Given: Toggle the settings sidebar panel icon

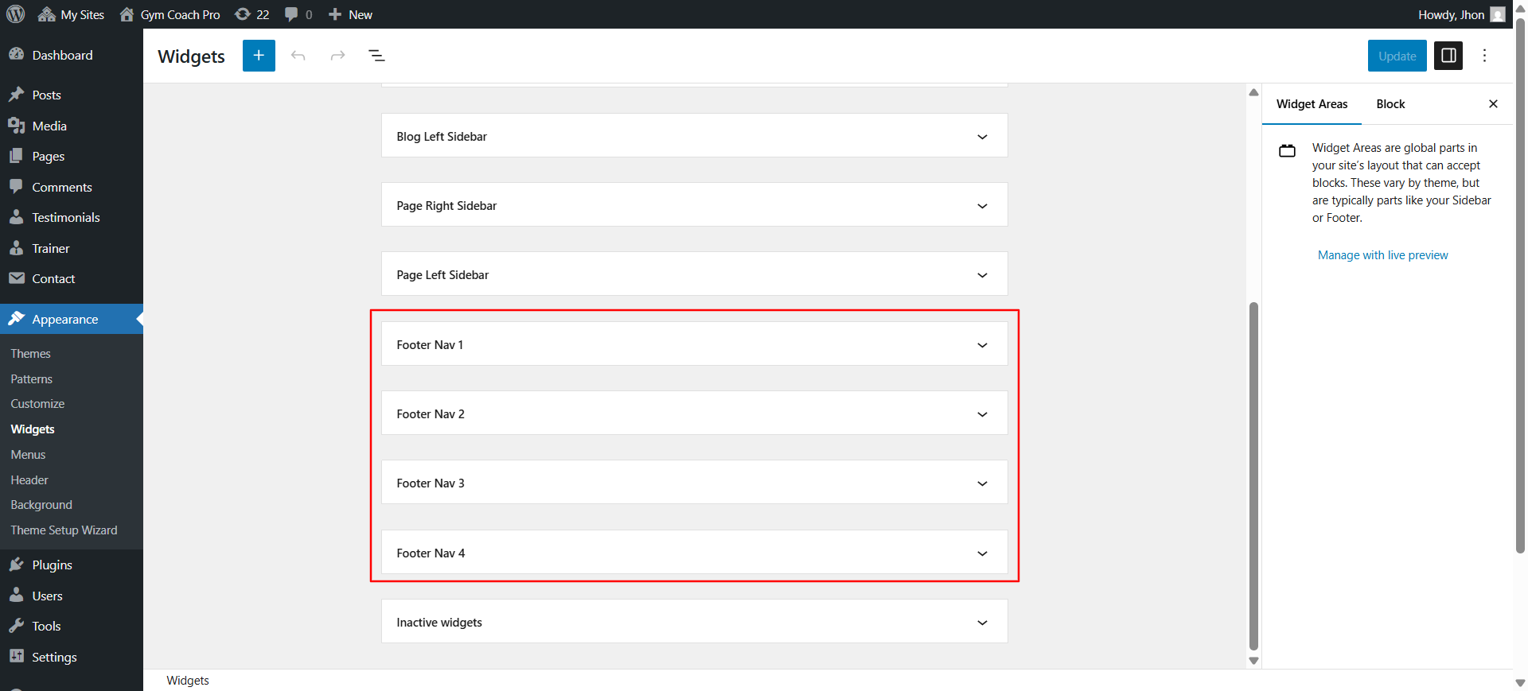Looking at the screenshot, I should (1448, 56).
